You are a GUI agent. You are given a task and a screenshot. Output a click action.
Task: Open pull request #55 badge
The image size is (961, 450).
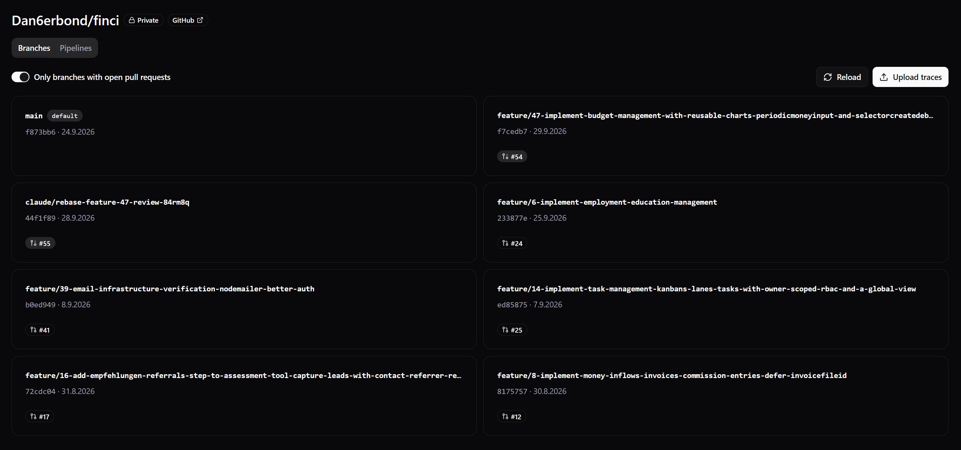pos(40,243)
